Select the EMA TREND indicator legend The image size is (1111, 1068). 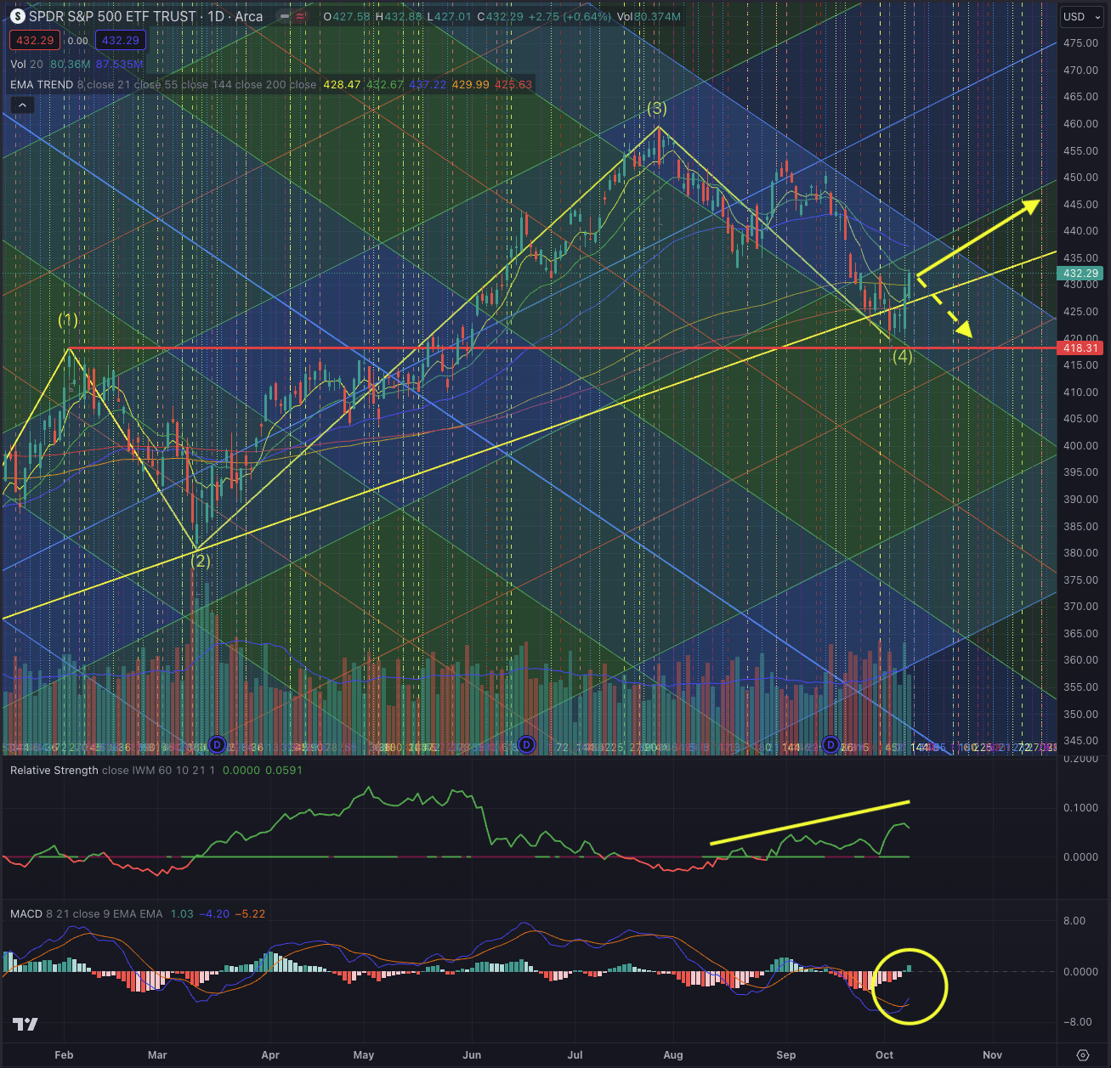pos(42,84)
